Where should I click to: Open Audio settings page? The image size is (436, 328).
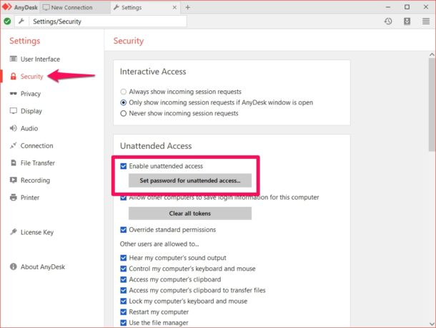(29, 128)
